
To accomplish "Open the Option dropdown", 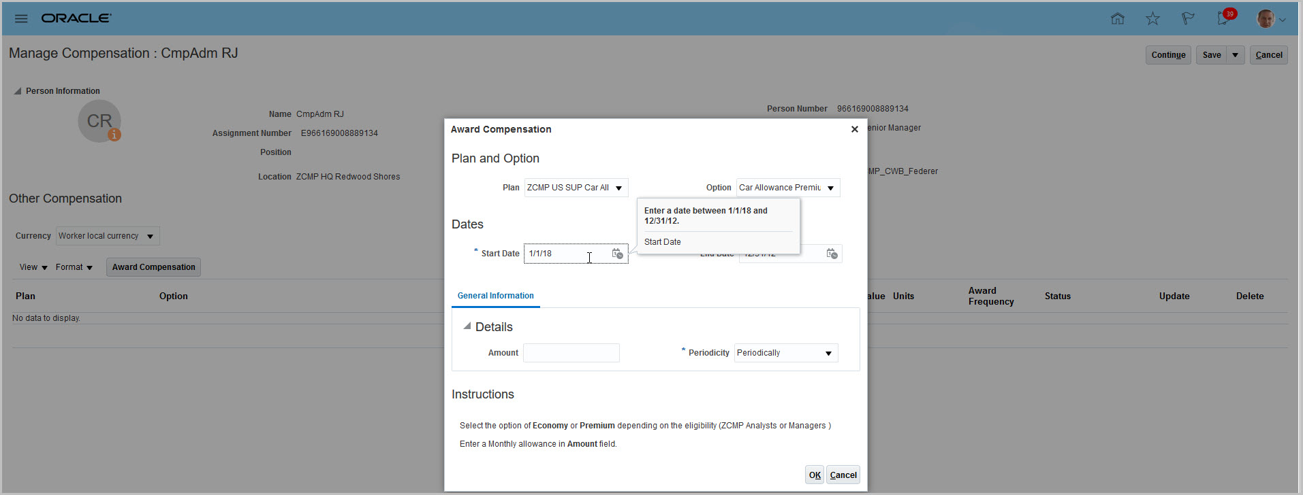I will (830, 188).
